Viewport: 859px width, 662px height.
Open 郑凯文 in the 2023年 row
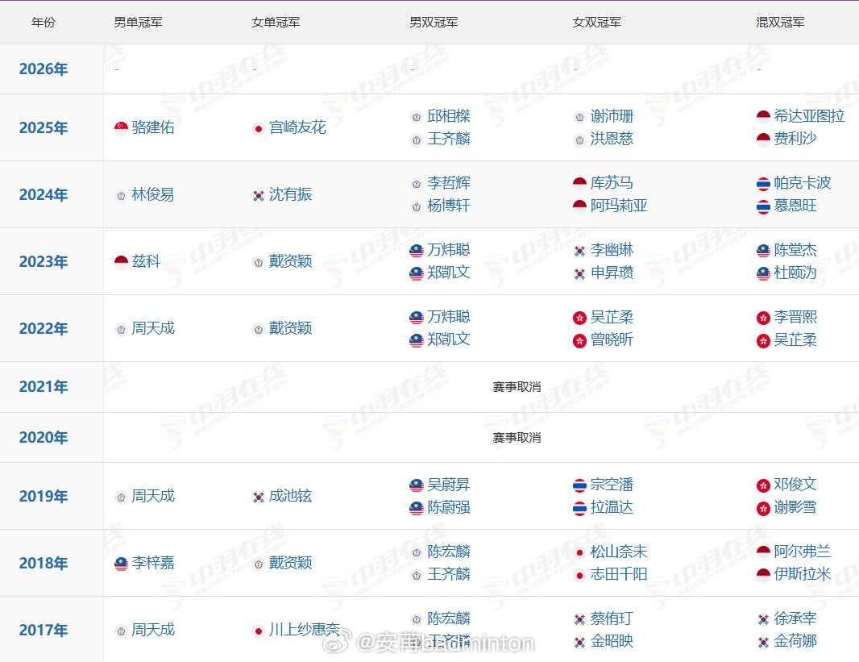coord(449,273)
